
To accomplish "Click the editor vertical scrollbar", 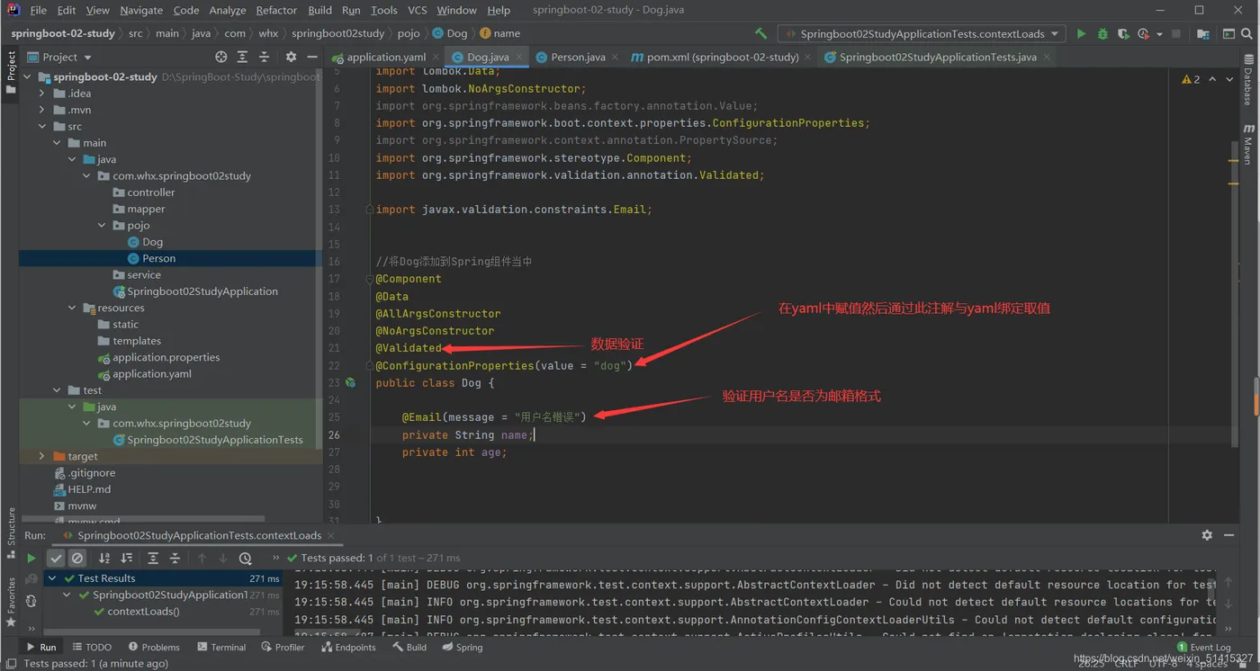I will click(x=1234, y=292).
